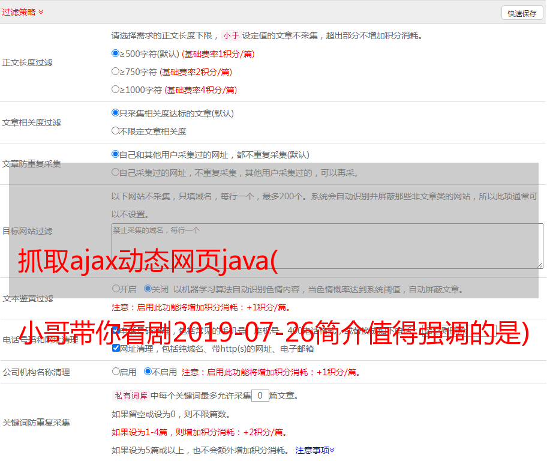Image resolution: width=547 pixels, height=461 pixels.
Task: Select 关闭 radio for 文本鉴黄过滤
Action: (x=148, y=289)
